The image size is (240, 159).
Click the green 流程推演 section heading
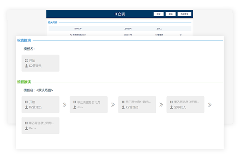click(x=24, y=82)
